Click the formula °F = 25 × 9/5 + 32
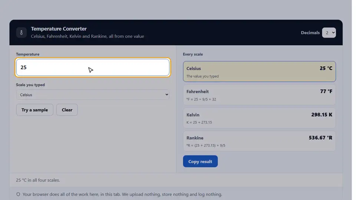This screenshot has width=356, height=200. point(201,99)
